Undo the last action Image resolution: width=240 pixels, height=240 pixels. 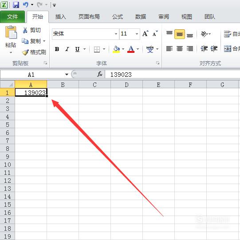[26, 5]
